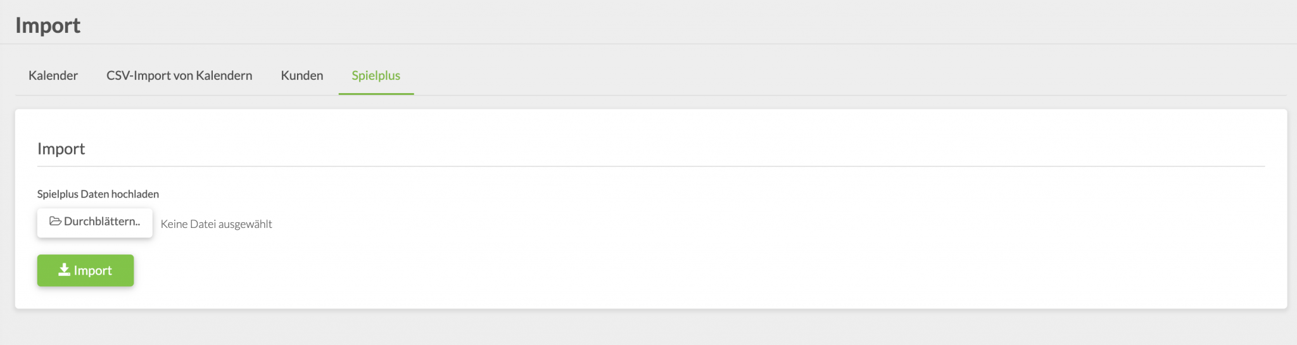The width and height of the screenshot is (1297, 345).
Task: Switch to CSV-Import von Kalendern tab
Action: [179, 76]
